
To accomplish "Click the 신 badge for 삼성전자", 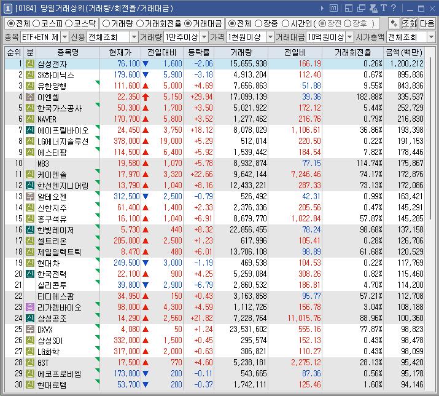I will pos(30,64).
